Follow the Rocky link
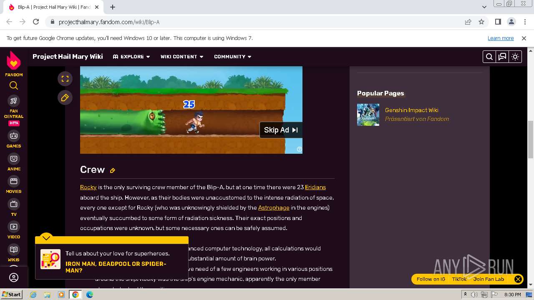The height and width of the screenshot is (300, 534). [88, 187]
